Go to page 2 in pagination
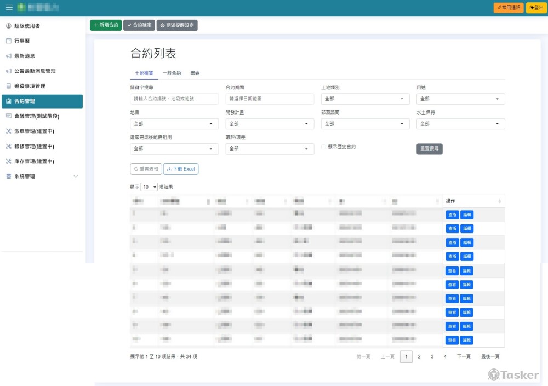The image size is (548, 386). [419, 357]
